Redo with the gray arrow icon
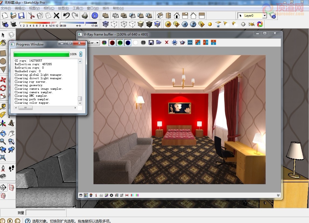This screenshot has width=309, height=223. tap(75, 16)
